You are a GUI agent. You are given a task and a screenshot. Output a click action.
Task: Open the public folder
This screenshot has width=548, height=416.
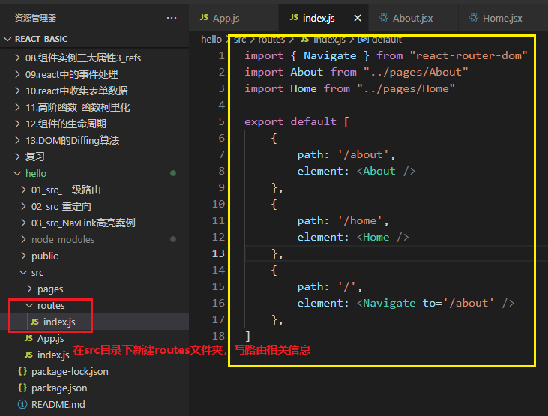pos(44,256)
